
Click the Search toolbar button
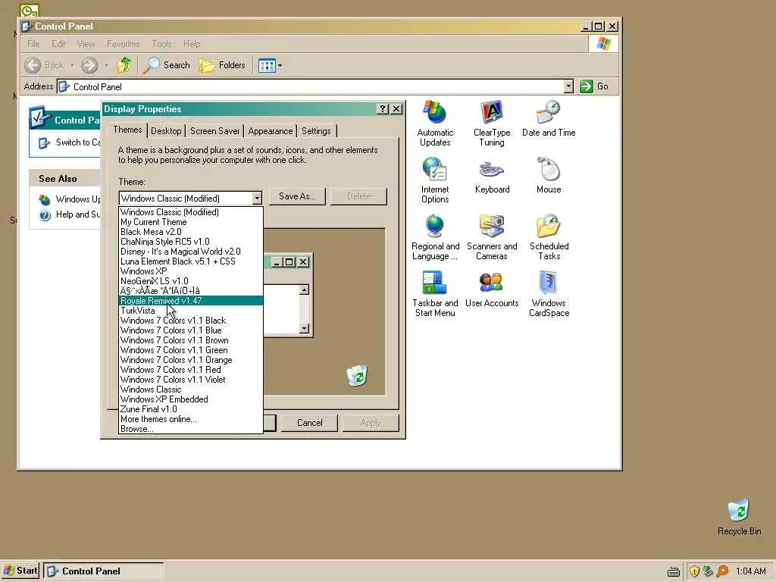coord(166,65)
